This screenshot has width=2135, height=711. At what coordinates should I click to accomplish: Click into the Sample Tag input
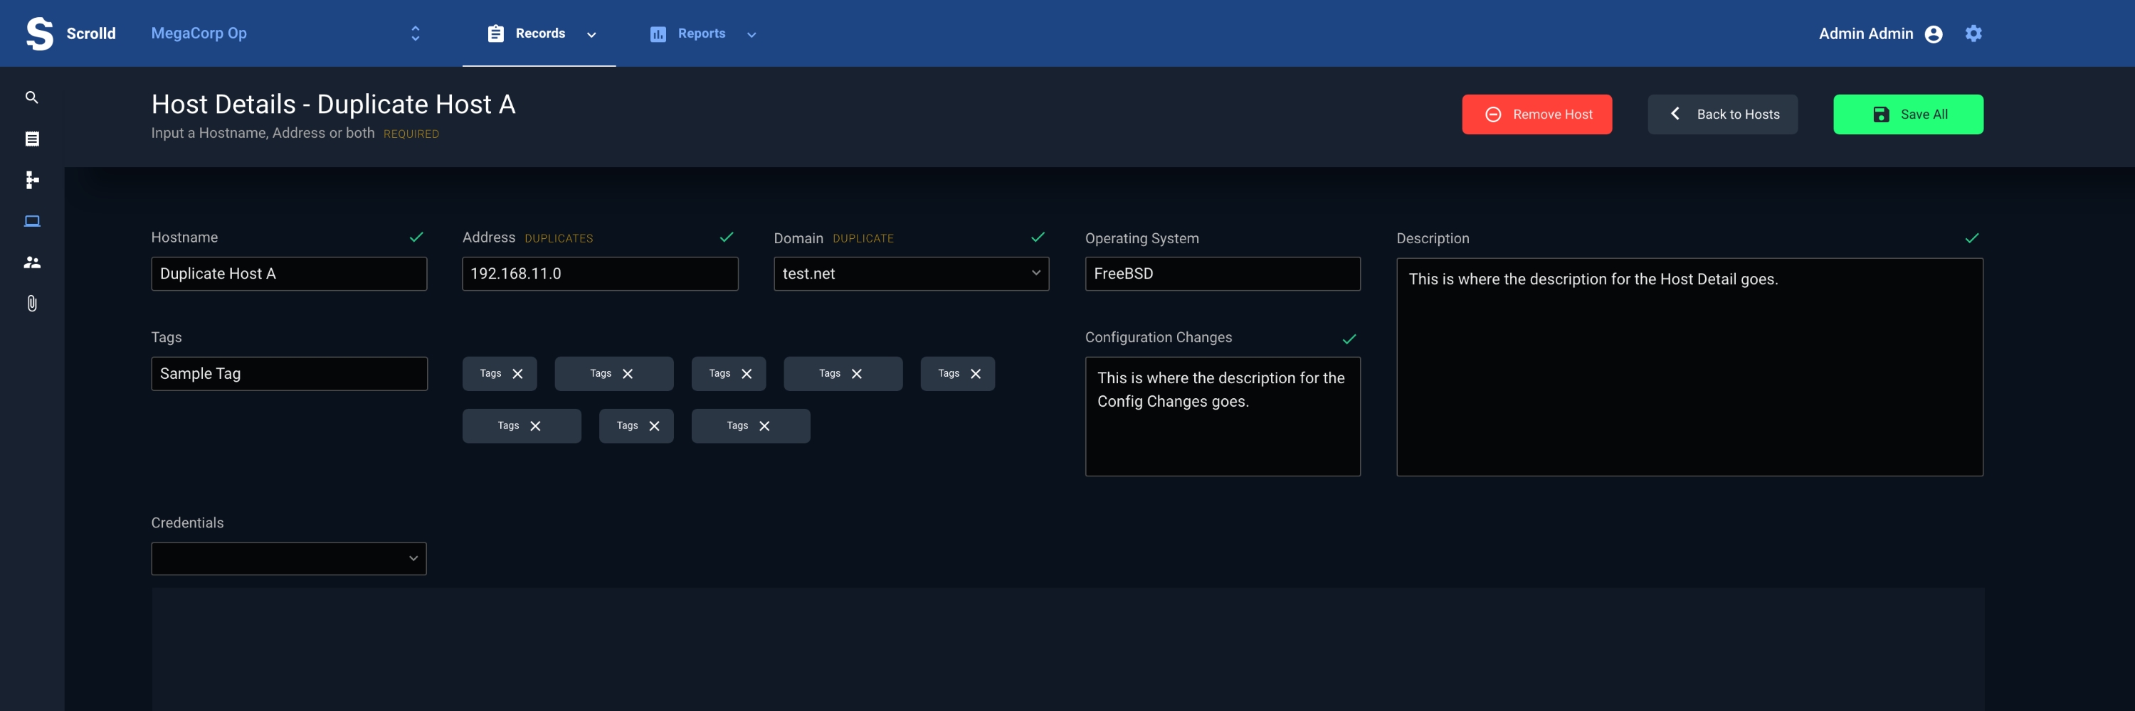tap(288, 374)
